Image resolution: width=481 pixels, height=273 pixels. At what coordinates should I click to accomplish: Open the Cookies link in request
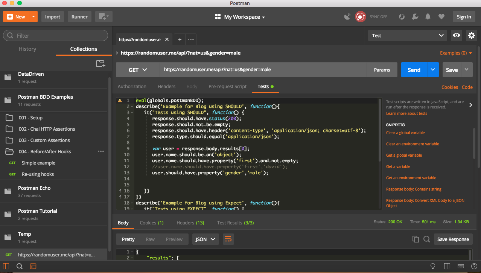[x=450, y=87]
